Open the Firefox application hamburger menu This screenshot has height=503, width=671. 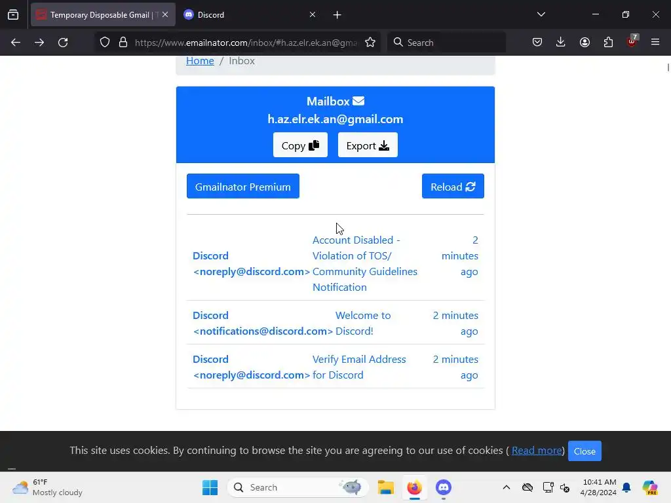point(655,43)
